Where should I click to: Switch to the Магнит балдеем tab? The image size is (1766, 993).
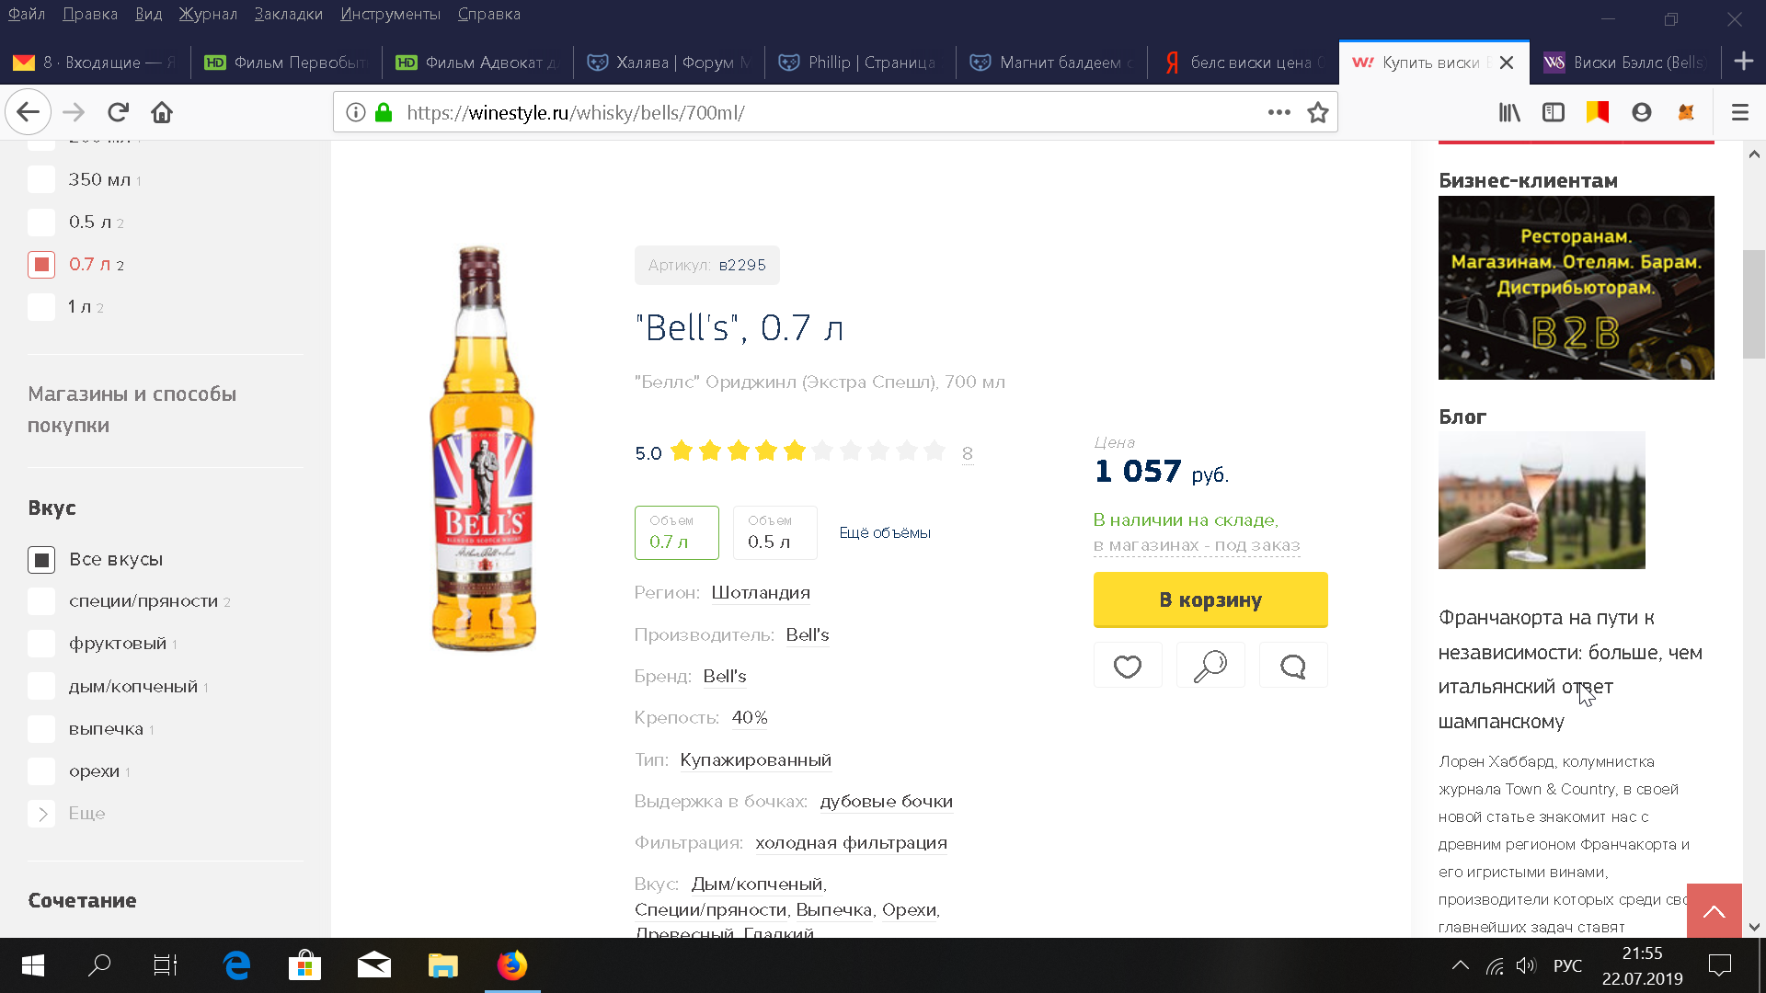[x=1052, y=63]
